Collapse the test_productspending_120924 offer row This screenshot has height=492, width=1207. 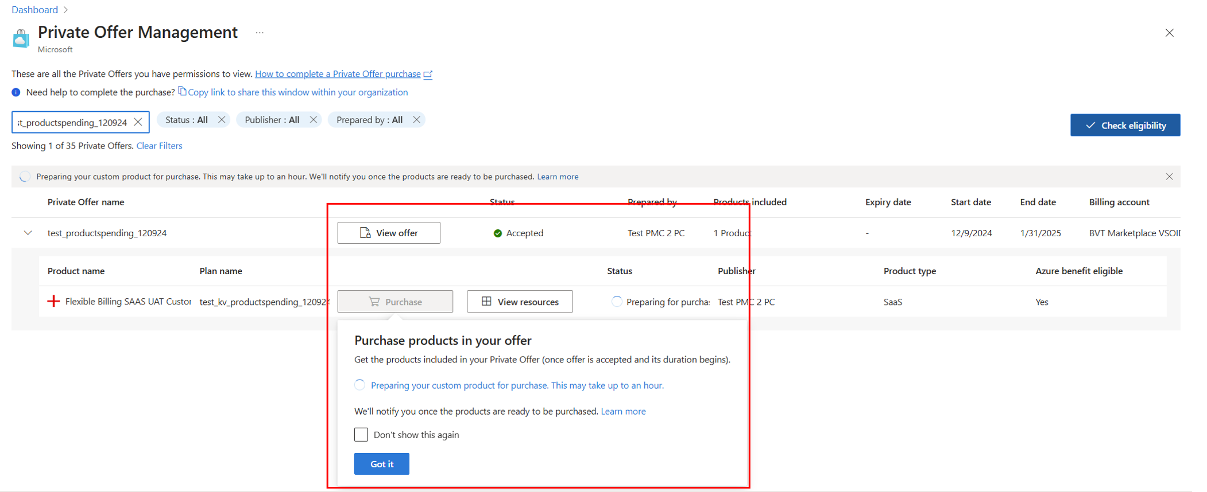(28, 233)
